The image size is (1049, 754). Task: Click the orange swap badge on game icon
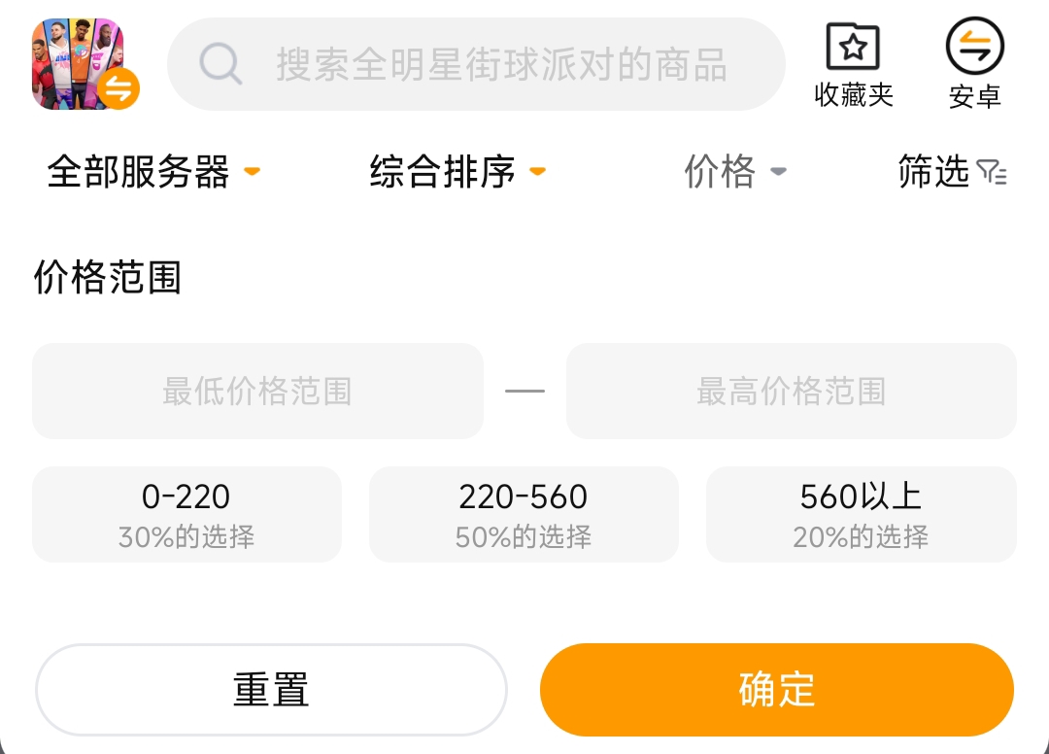pos(118,89)
